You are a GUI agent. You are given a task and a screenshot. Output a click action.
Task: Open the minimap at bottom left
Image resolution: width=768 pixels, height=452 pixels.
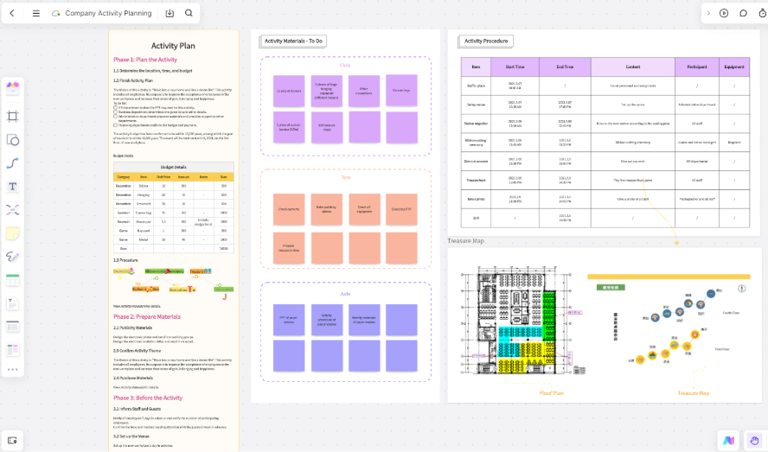coord(13,440)
